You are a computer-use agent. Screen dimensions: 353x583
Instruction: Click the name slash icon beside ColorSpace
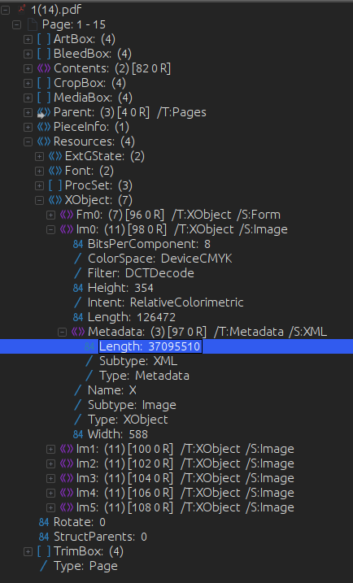78,259
